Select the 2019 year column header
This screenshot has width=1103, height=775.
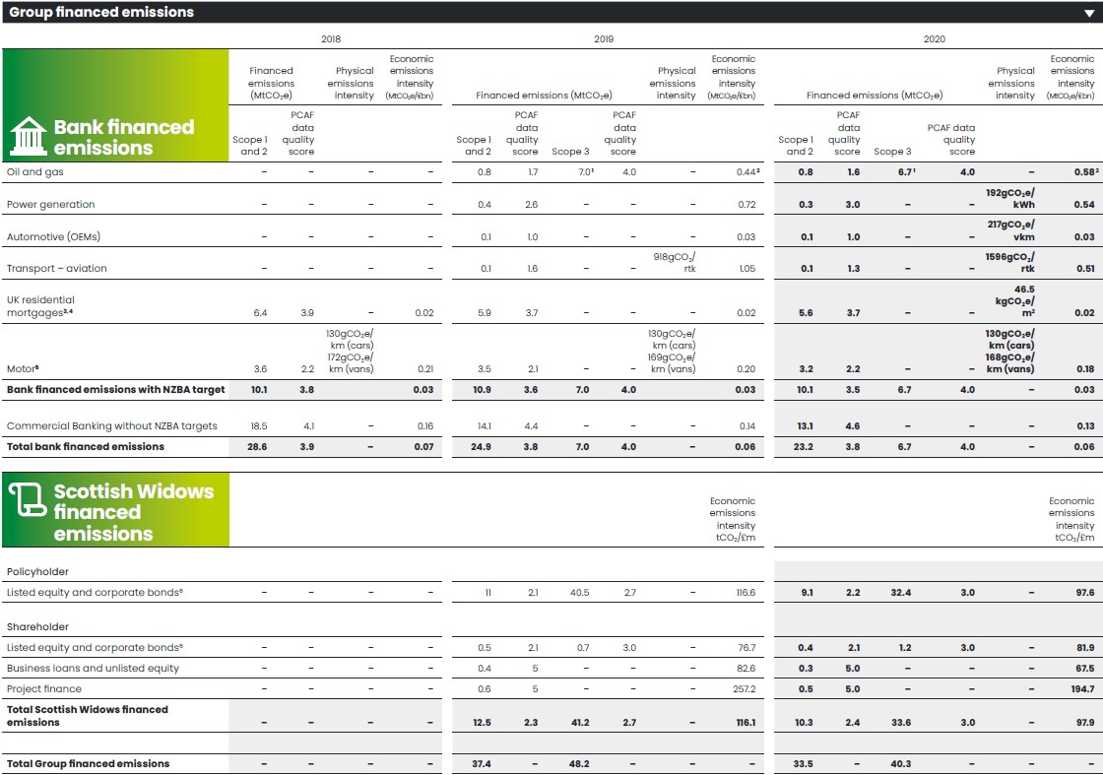click(x=604, y=39)
